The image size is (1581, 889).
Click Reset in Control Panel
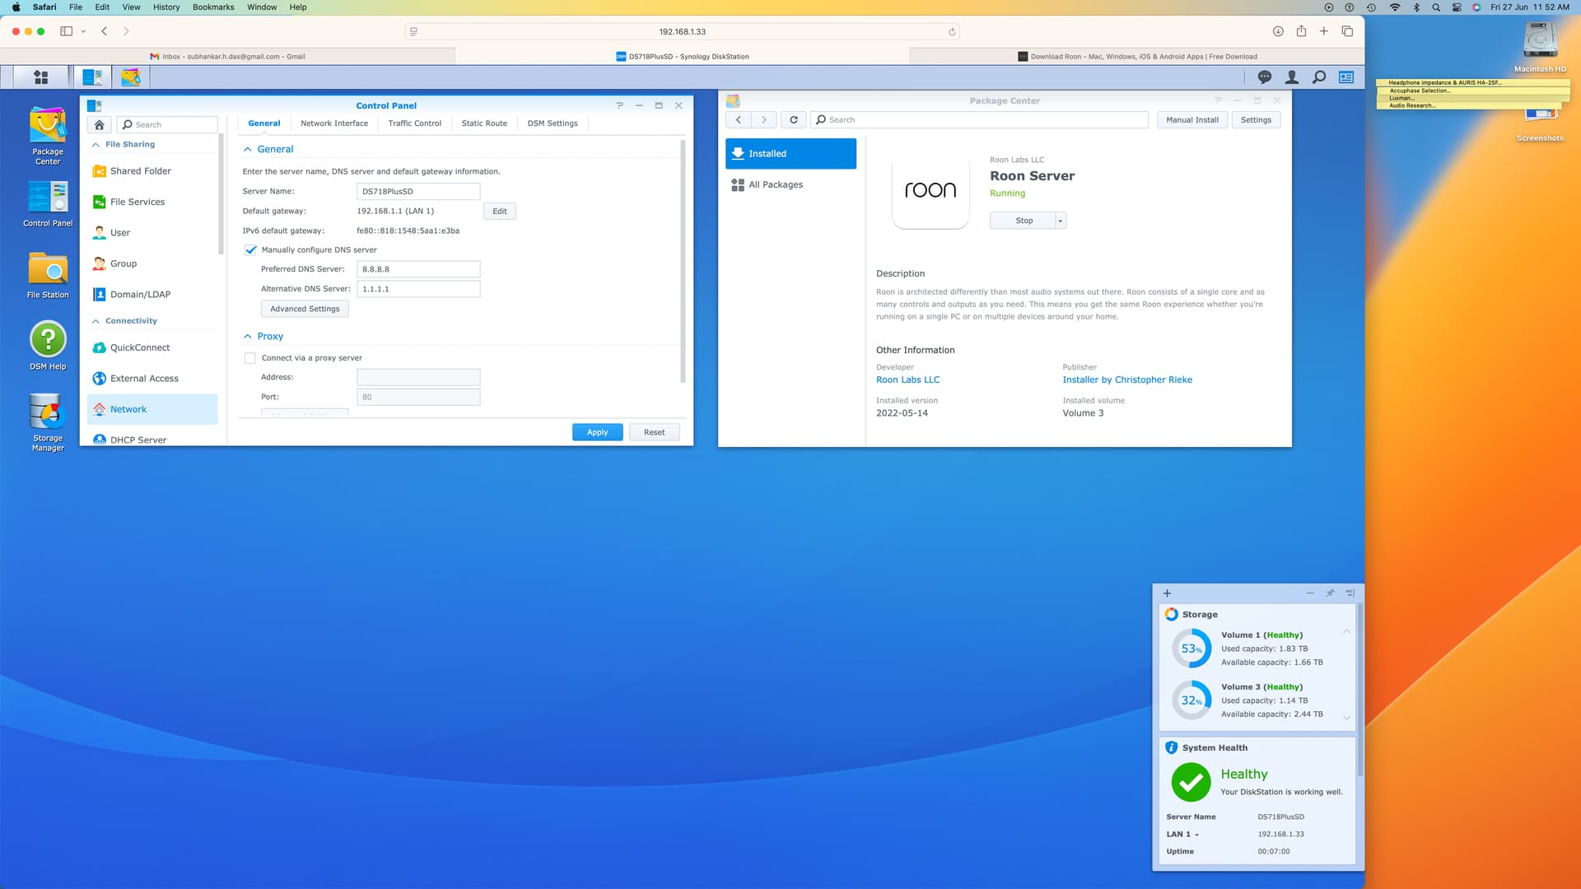pyautogui.click(x=655, y=432)
